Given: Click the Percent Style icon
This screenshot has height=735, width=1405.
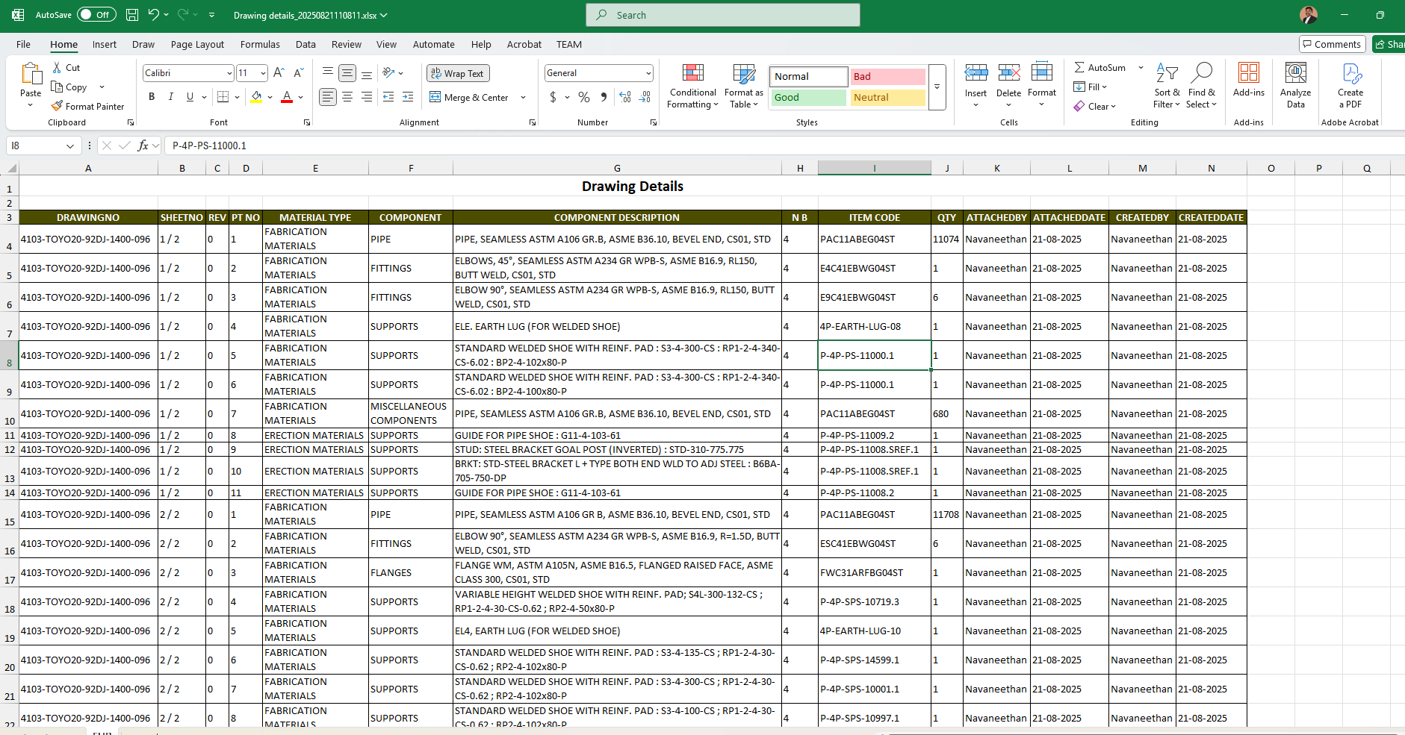Looking at the screenshot, I should pos(584,97).
